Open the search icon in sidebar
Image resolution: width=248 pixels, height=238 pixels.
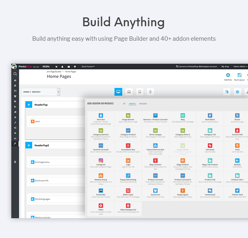(x=15, y=74)
